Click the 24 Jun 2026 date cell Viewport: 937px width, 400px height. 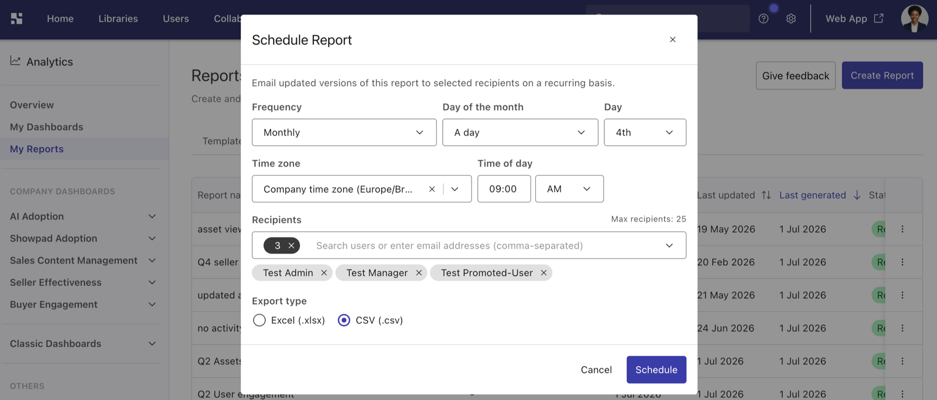(x=726, y=329)
